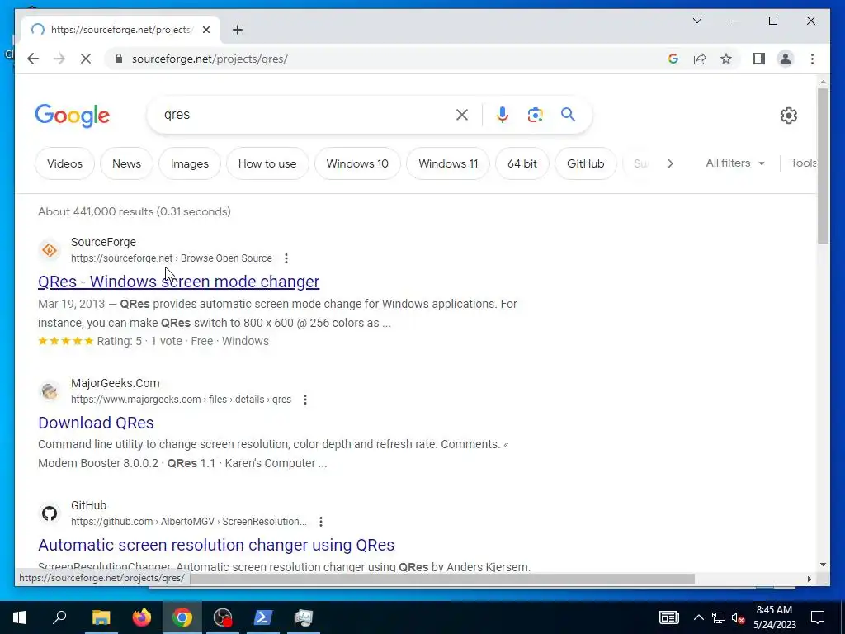Open the Download QRes result

96,423
